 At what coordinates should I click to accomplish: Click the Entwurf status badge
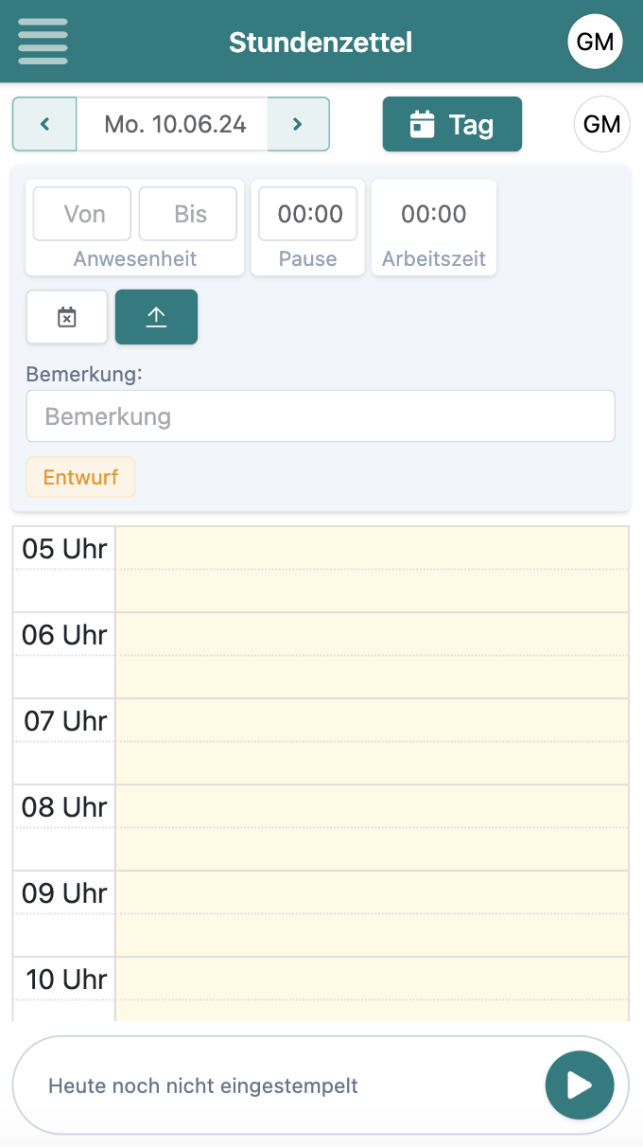coord(80,477)
